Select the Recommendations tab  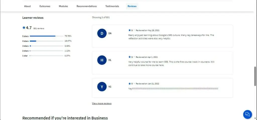pyautogui.click(x=87, y=6)
